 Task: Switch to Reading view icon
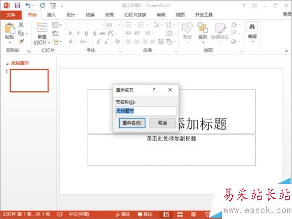[193, 214]
